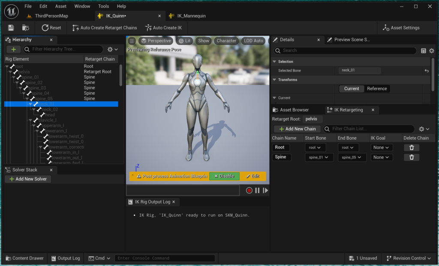Open Details property matrix grid icon

[423, 51]
